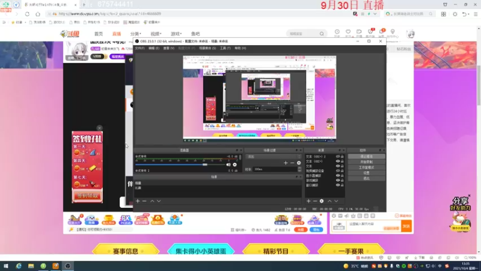Open 帮助(H) menu in OBS

[240, 48]
